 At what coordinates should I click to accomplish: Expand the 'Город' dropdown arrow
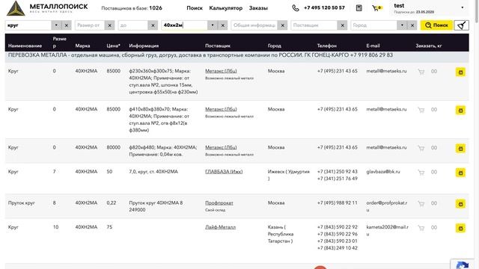(402, 25)
